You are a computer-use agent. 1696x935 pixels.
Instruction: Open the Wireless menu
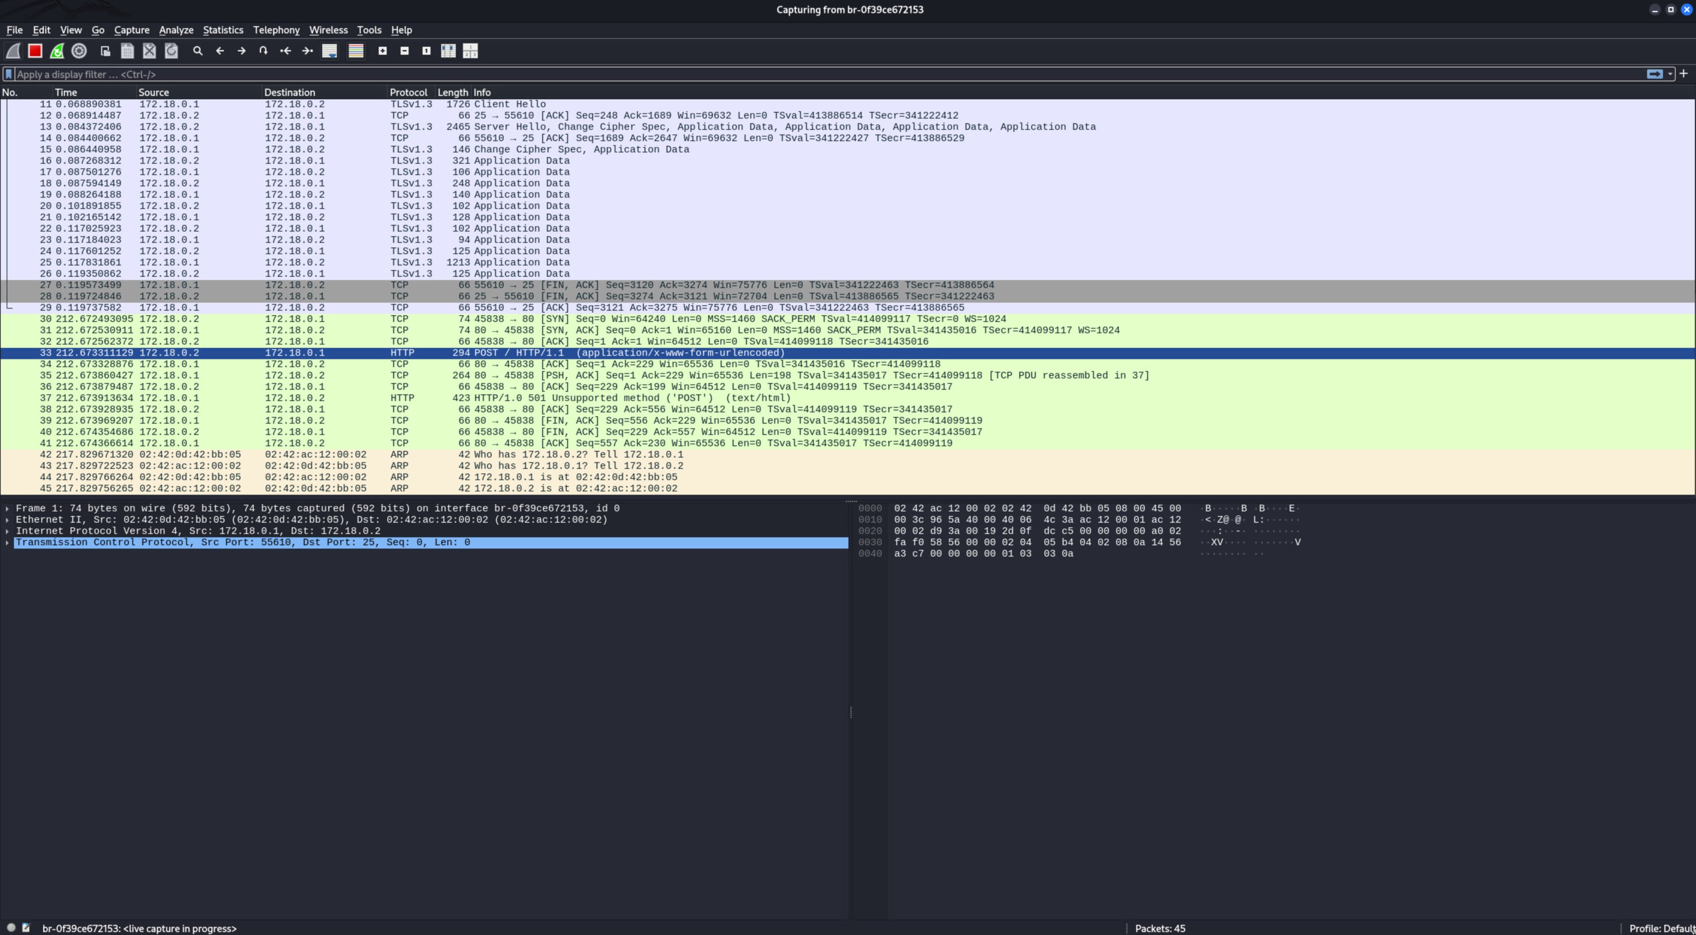[x=329, y=30]
